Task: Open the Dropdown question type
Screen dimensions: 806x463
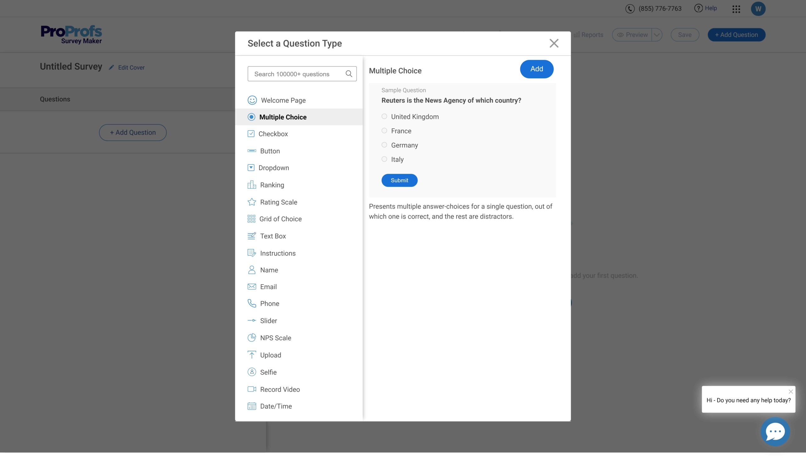Action: (x=274, y=168)
